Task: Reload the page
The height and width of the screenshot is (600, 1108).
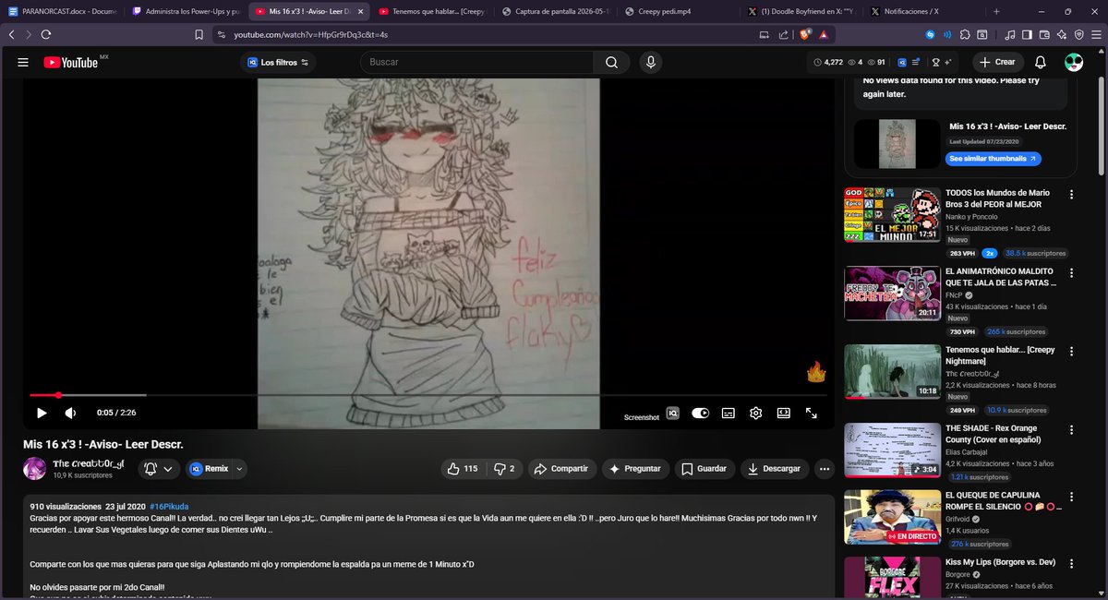Action: click(46, 34)
